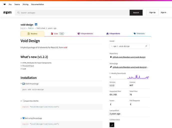Viewport: 172px width, 128px height.
Task: Click the red Code file icon
Action: [52, 33]
